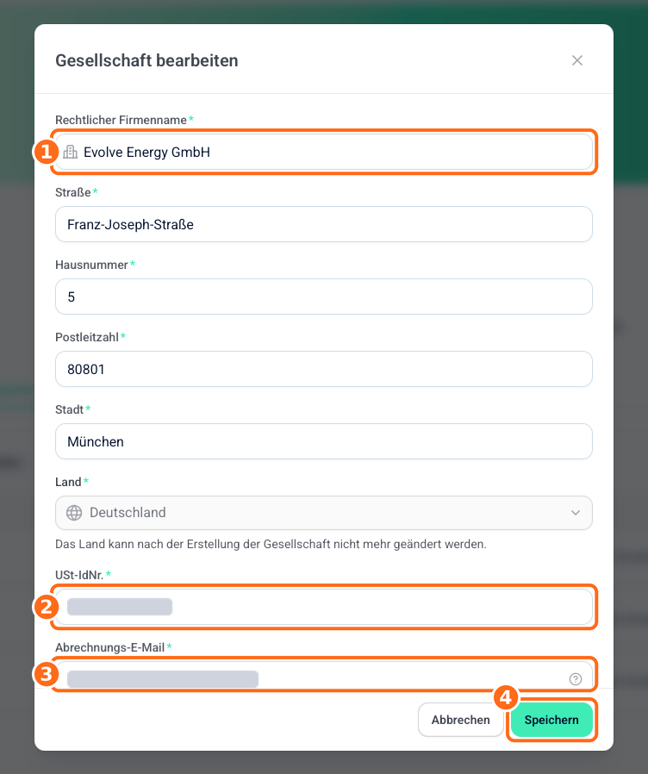Click the globe icon beside Deutschland

(x=74, y=513)
